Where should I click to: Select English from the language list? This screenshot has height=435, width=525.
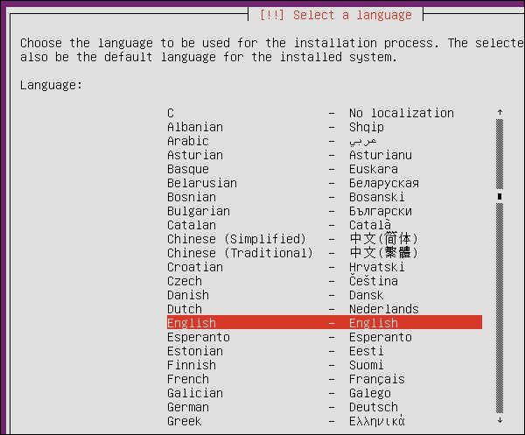(324, 323)
